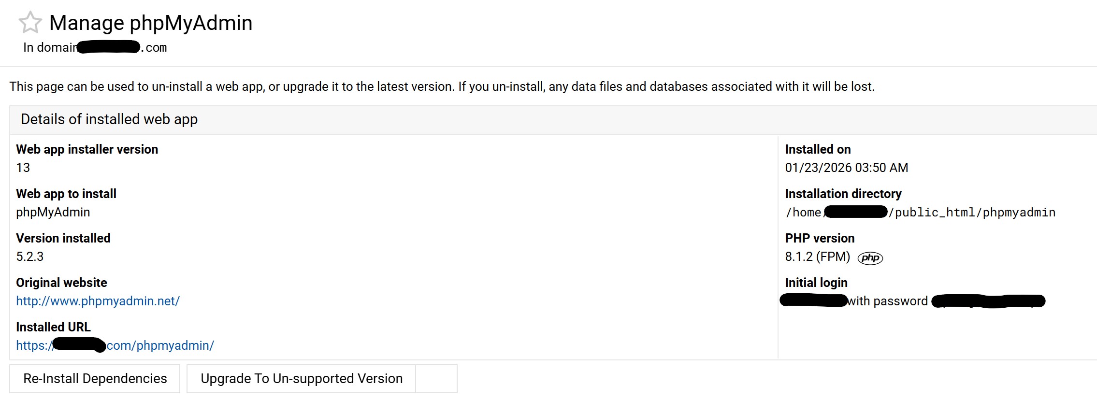Click the PHP logo icon
The image size is (1097, 400).
pos(870,258)
